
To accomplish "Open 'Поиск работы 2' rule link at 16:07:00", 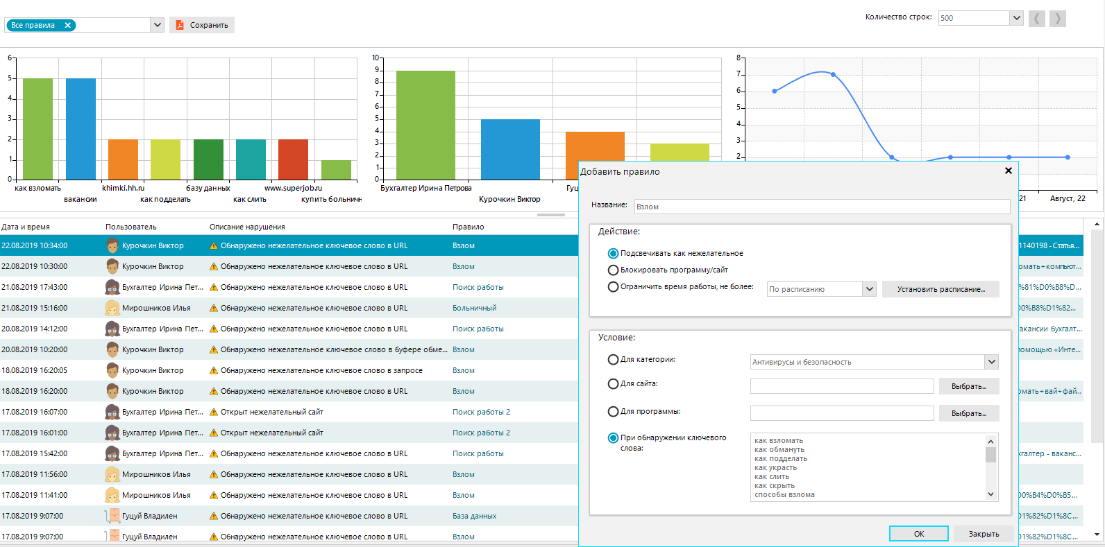I will 481,412.
